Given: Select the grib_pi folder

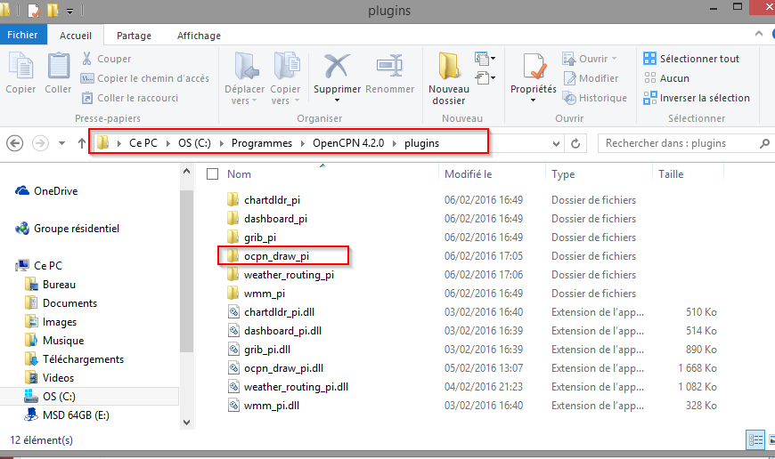Looking at the screenshot, I should 259,238.
